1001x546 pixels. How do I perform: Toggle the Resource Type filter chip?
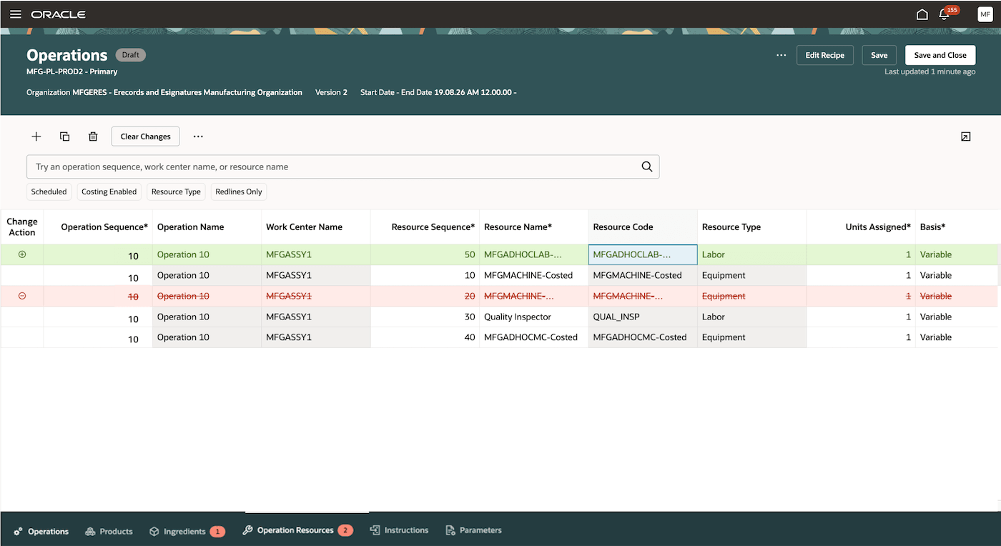coord(176,192)
